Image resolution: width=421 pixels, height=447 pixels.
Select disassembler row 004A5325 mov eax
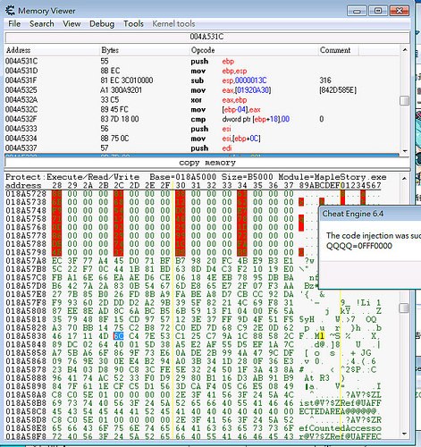point(202,90)
